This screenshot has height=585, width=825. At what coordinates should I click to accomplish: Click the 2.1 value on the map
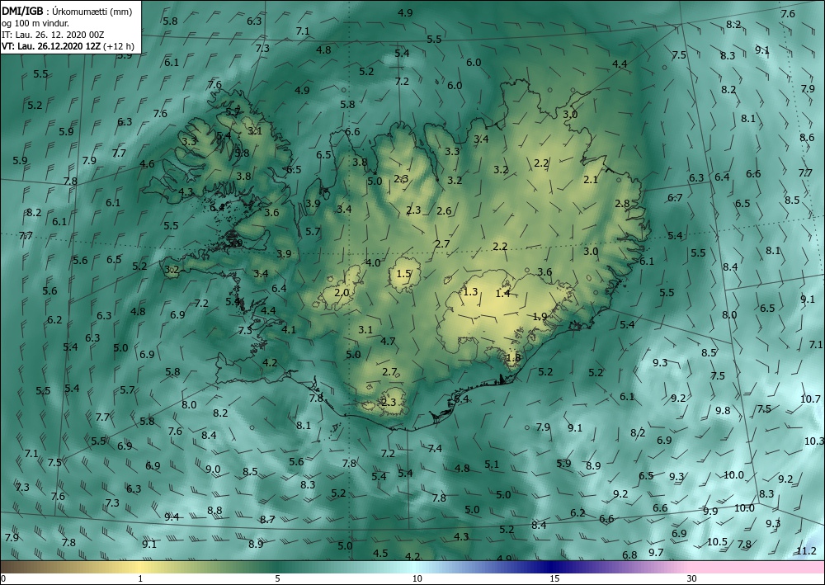[591, 179]
